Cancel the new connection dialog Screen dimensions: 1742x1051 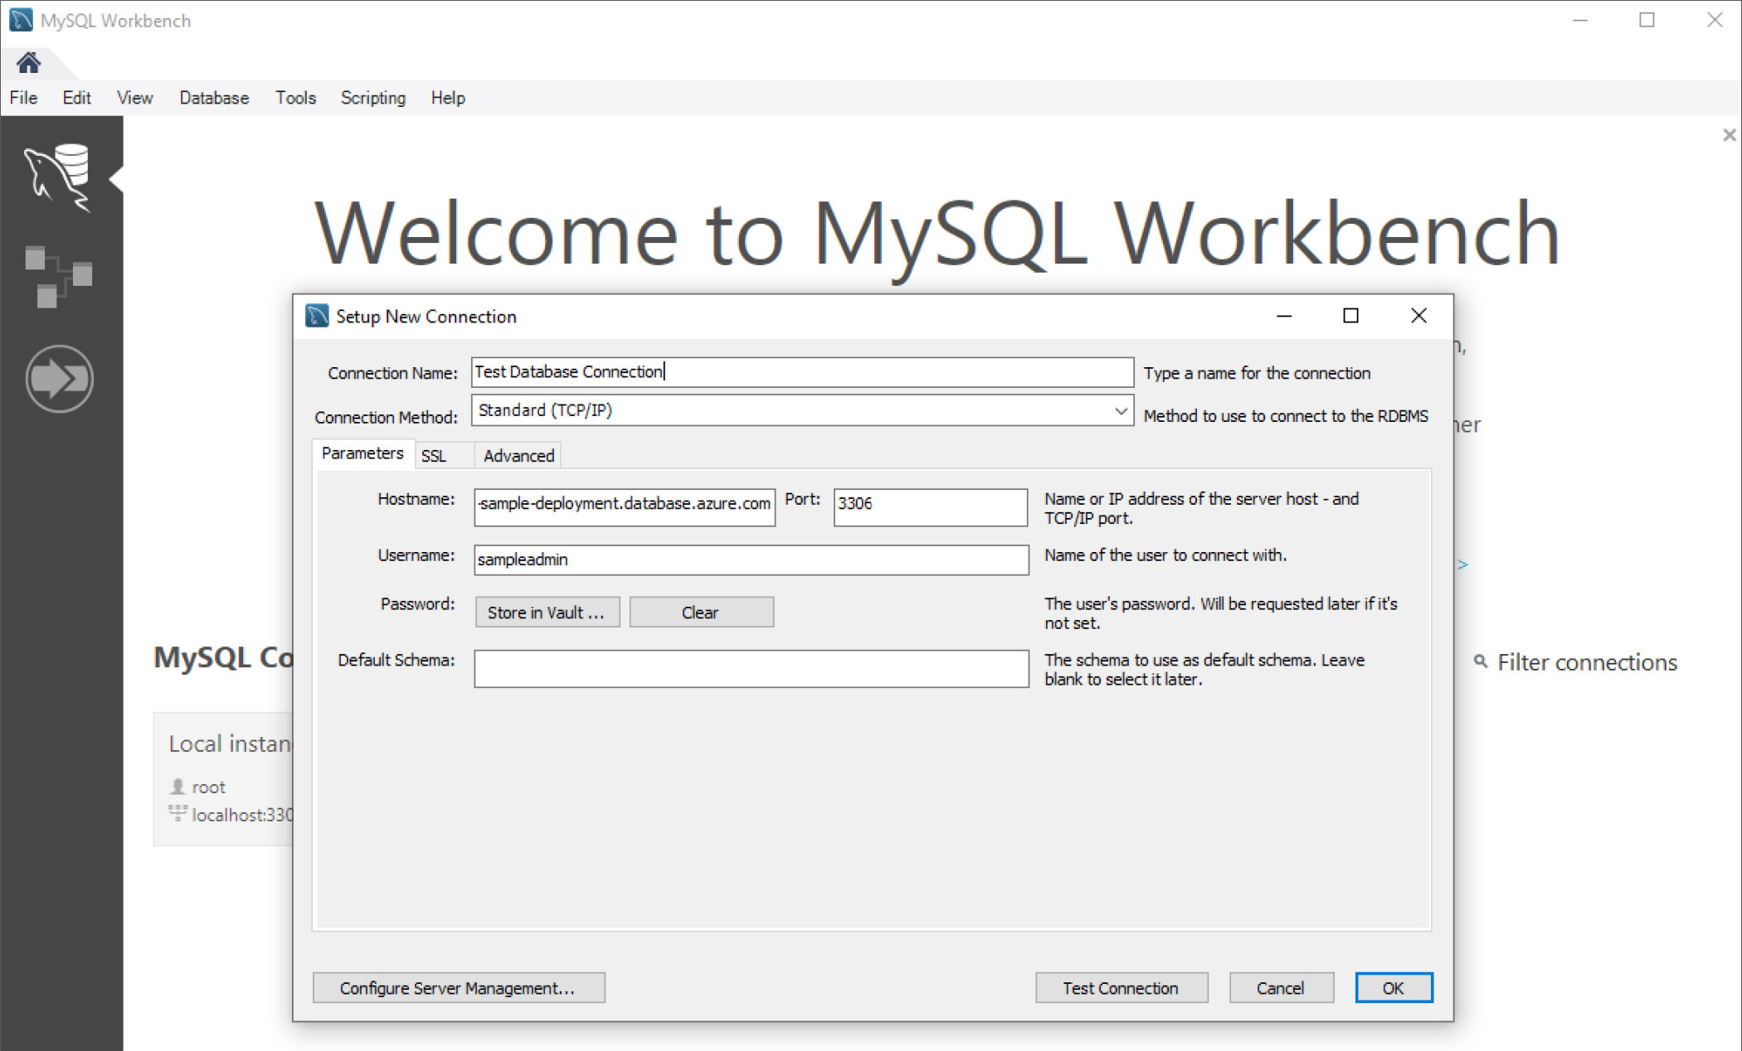pos(1281,988)
